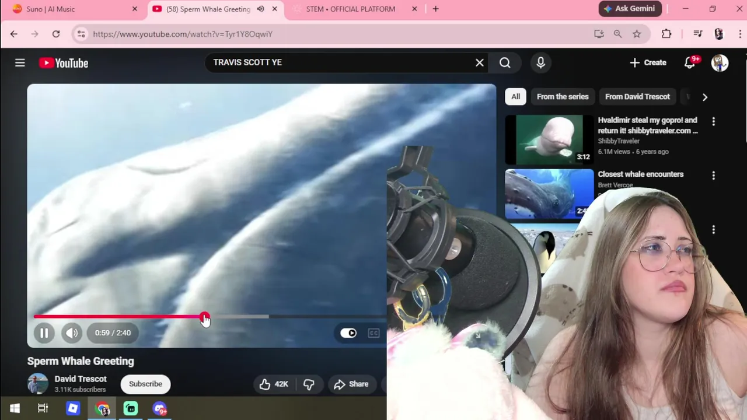Open David Trescot channel avatar

point(38,384)
